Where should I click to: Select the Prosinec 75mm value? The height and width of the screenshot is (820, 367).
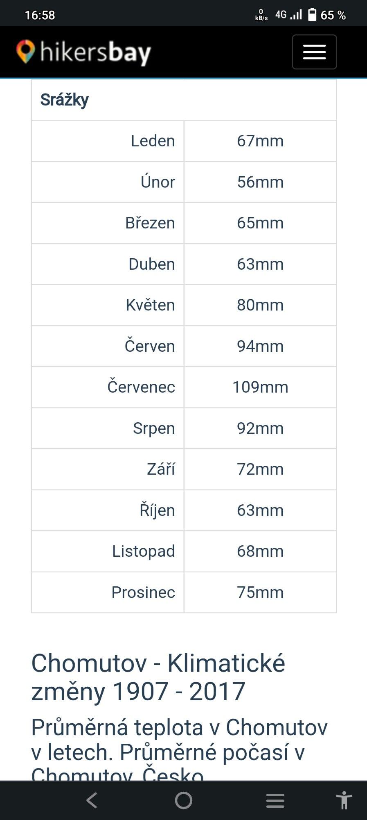click(260, 592)
